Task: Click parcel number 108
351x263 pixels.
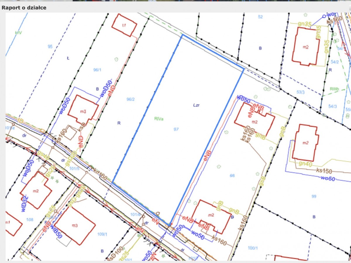Action: [x=30, y=219]
